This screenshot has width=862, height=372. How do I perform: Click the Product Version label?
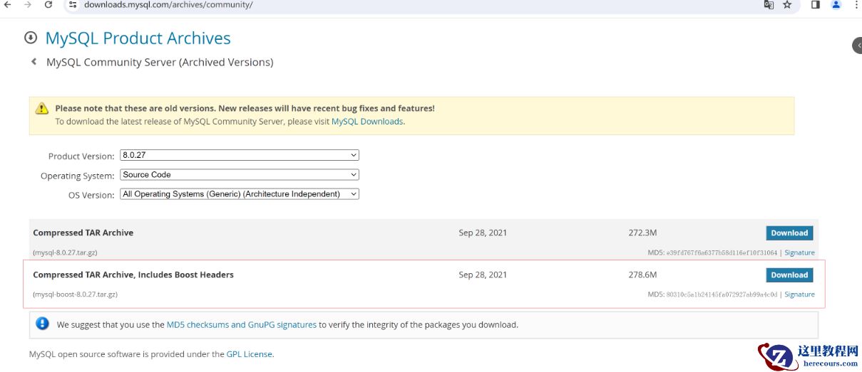[81, 156]
